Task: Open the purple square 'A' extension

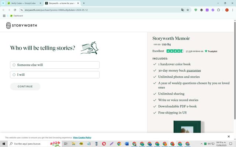Action: tap(207, 10)
